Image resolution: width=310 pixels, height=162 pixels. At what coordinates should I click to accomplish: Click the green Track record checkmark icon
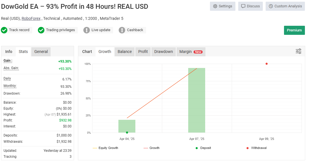coord(4,30)
